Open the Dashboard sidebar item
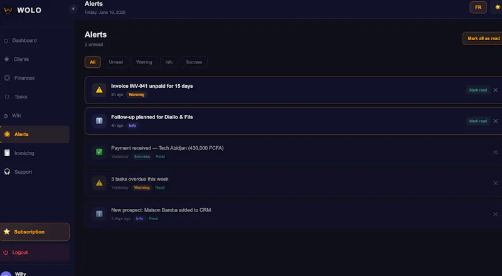This screenshot has width=502, height=276. pyautogui.click(x=35, y=41)
